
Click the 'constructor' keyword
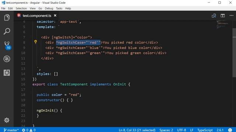(x=48, y=100)
